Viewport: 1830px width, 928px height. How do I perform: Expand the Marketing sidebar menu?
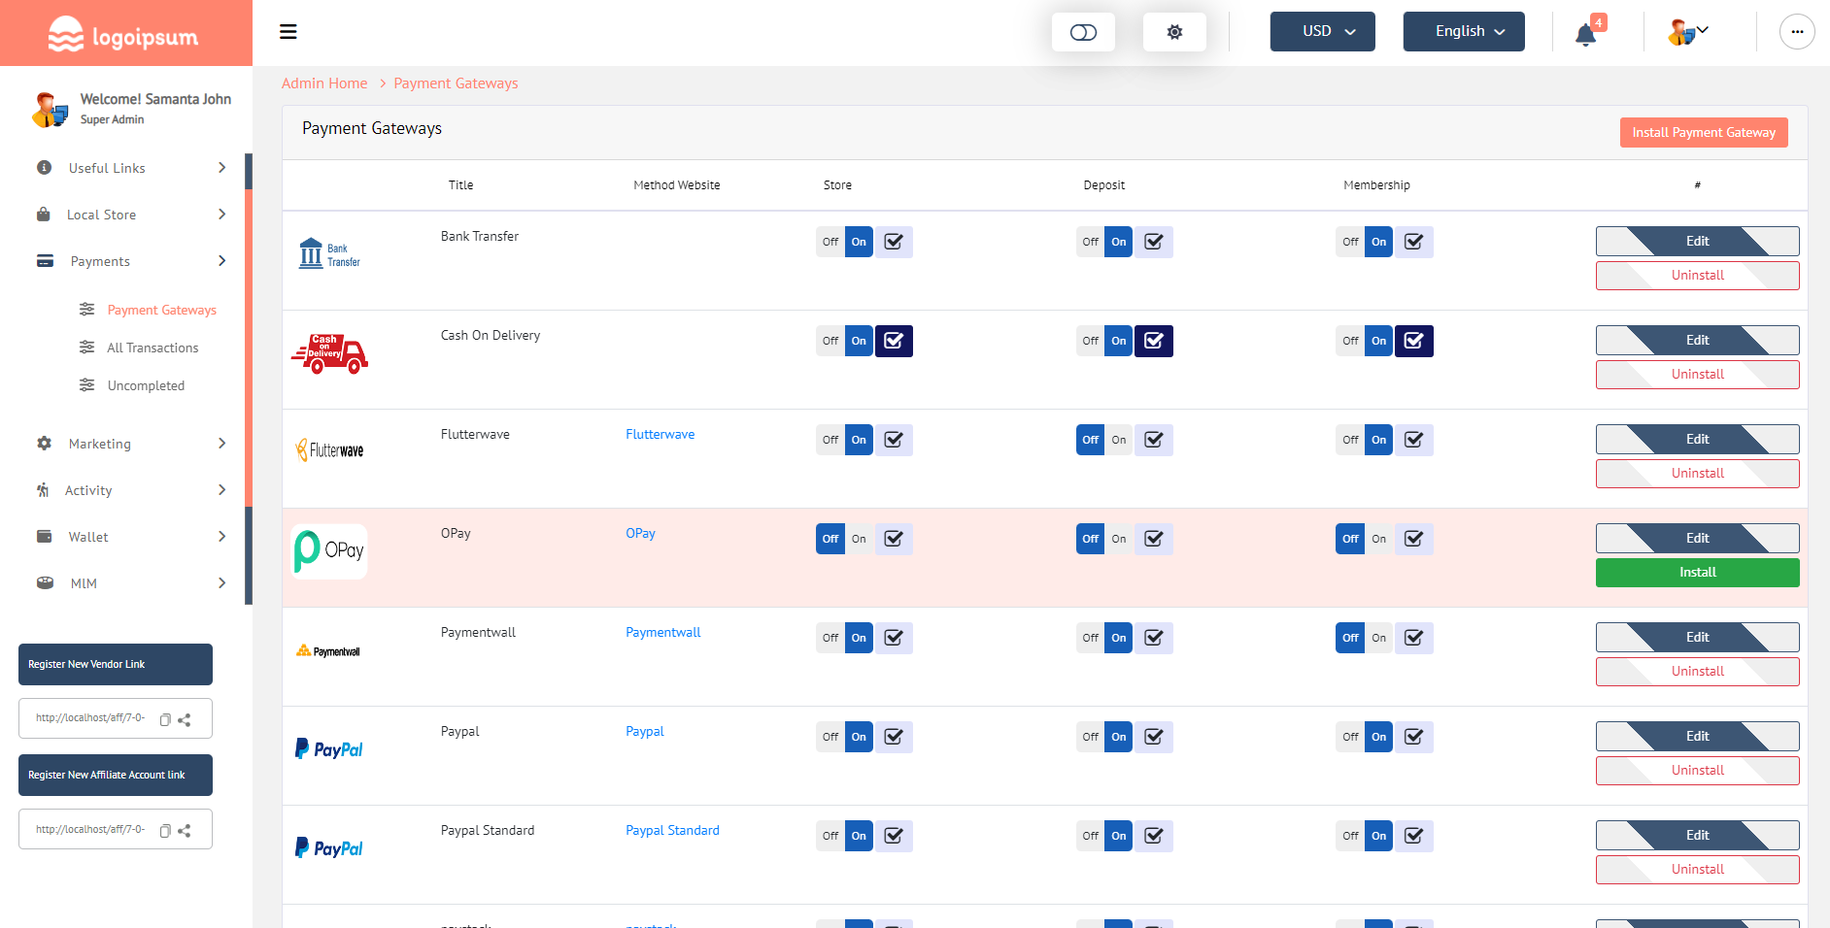tap(131, 444)
